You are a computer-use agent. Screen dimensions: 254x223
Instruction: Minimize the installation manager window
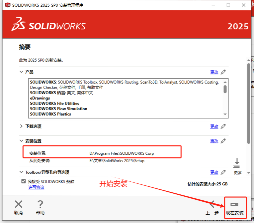[213, 5]
